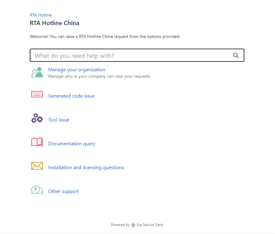Image resolution: width=275 pixels, height=234 pixels.
Task: Select the Tool issue request type
Action: (59, 120)
